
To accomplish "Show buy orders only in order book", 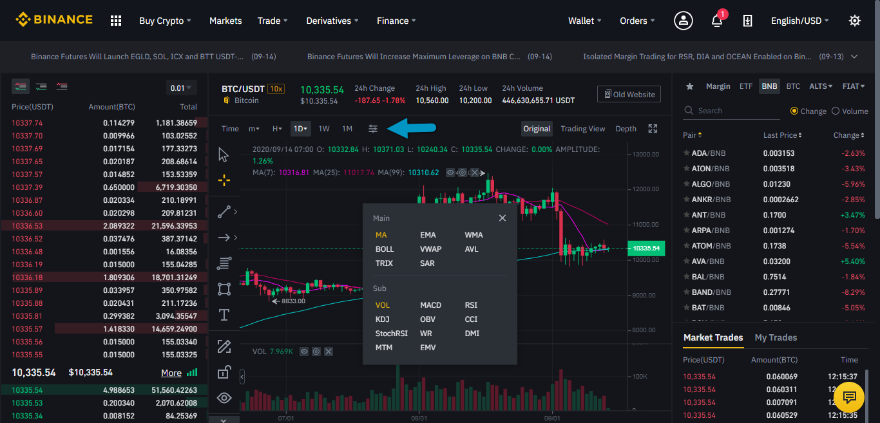I will point(41,86).
